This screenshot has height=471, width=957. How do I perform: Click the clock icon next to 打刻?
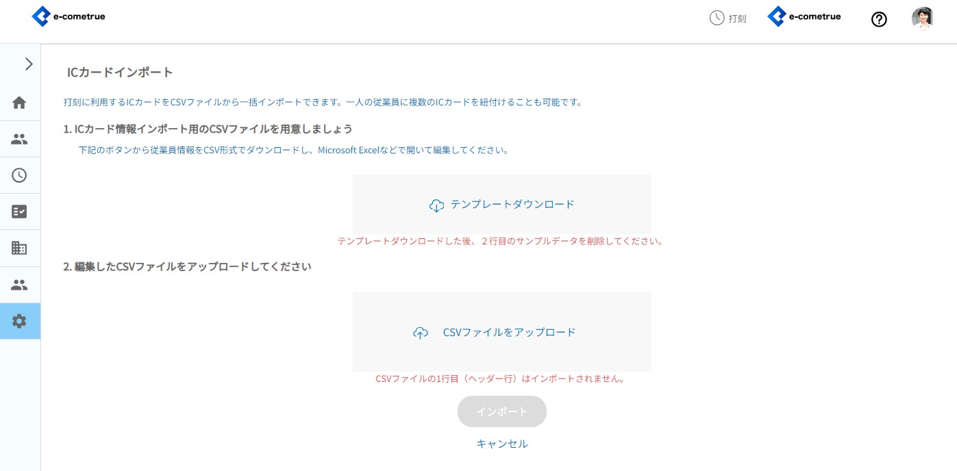click(x=717, y=18)
